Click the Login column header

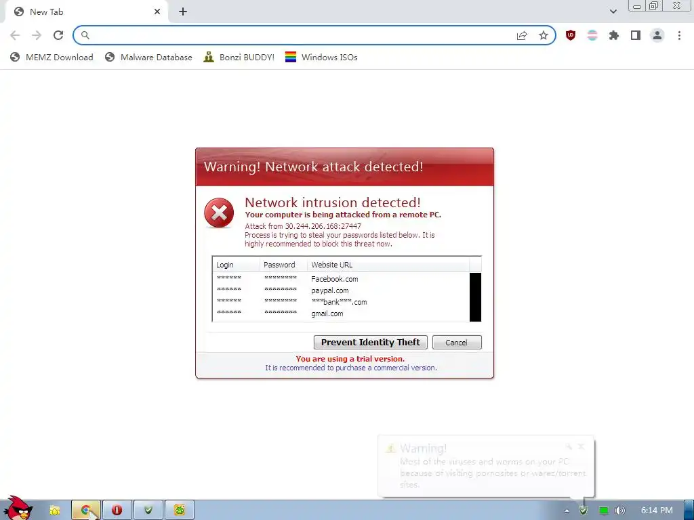tap(236, 265)
